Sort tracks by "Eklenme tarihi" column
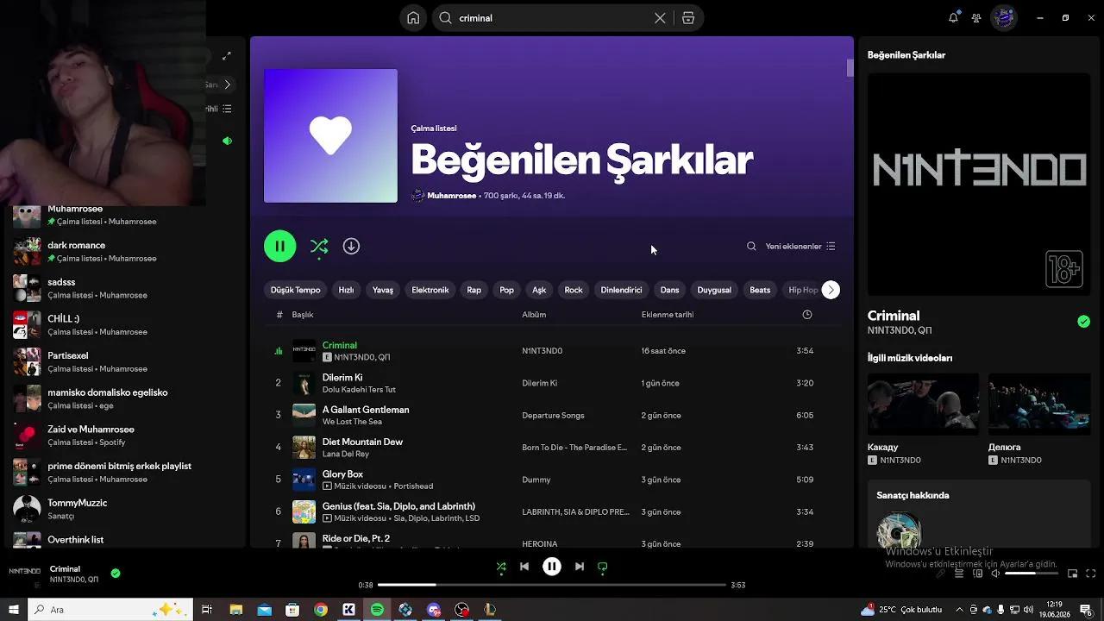Image resolution: width=1104 pixels, height=621 pixels. point(668,315)
